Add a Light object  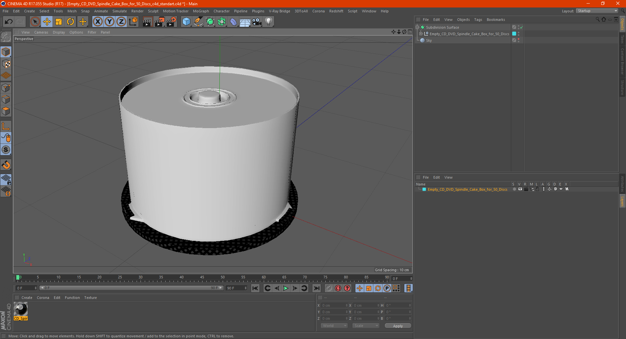point(269,22)
